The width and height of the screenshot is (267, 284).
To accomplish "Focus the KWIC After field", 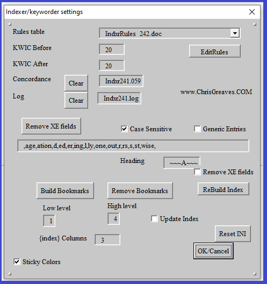I will pos(112,66).
